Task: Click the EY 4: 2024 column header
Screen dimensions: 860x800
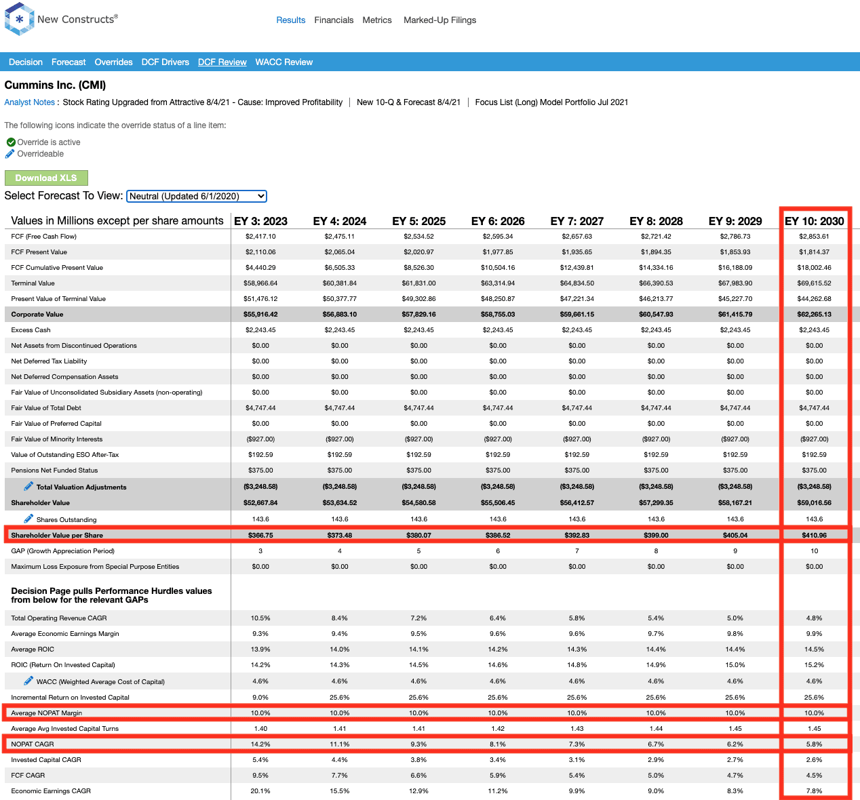Action: [340, 221]
